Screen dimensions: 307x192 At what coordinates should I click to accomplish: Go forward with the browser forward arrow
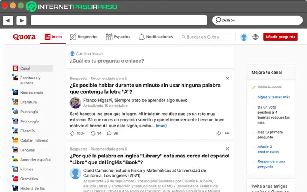21,20
